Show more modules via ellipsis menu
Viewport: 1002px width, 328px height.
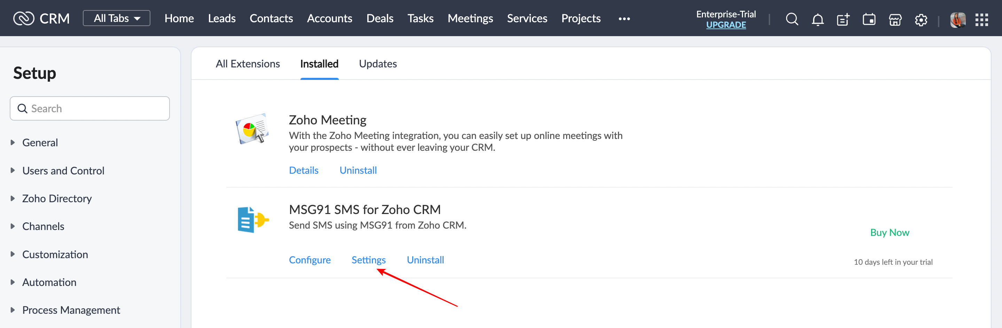624,19
